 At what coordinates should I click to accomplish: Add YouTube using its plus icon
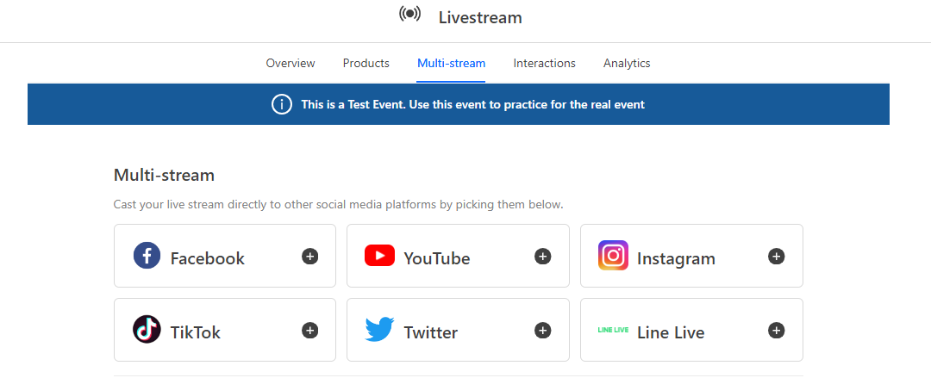click(543, 257)
